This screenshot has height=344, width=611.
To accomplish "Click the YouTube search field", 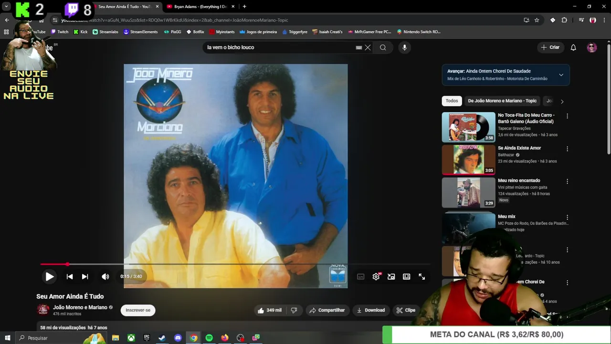I will pos(279,47).
